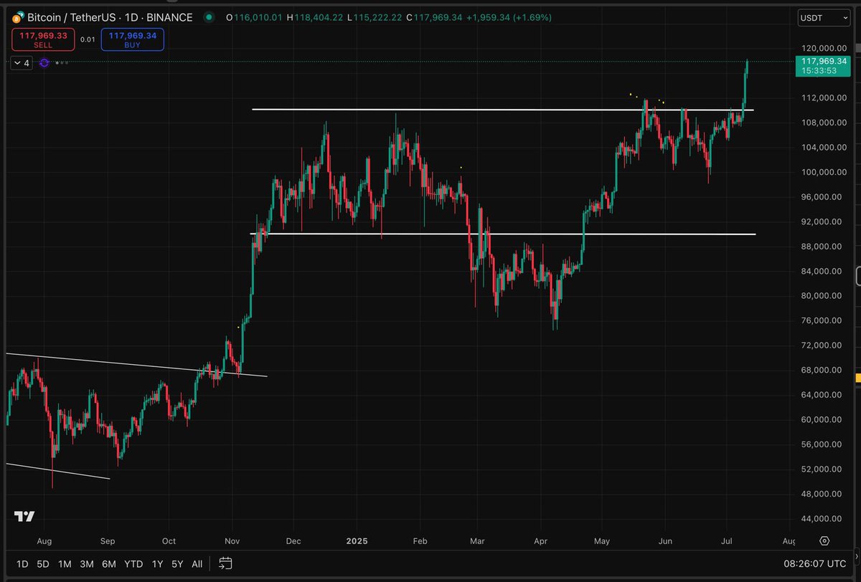Select the 5D time range
Screen dimensions: 861x582
pos(43,564)
